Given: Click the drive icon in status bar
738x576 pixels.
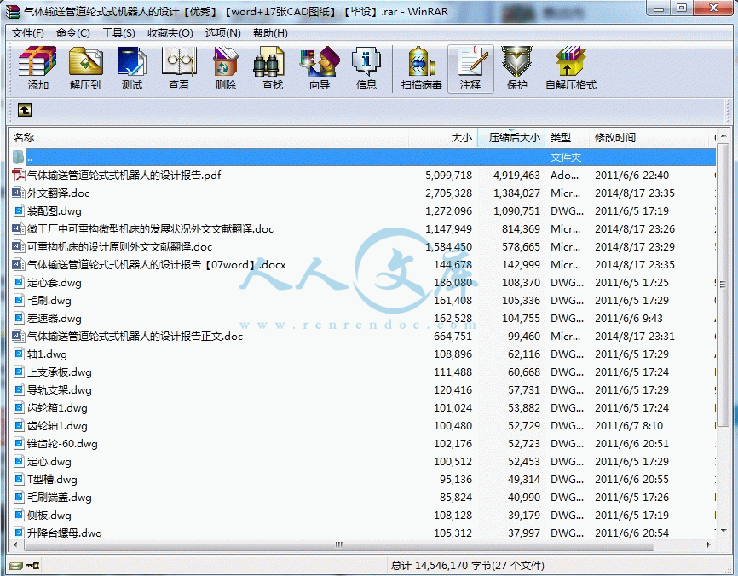Looking at the screenshot, I should 16,565.
